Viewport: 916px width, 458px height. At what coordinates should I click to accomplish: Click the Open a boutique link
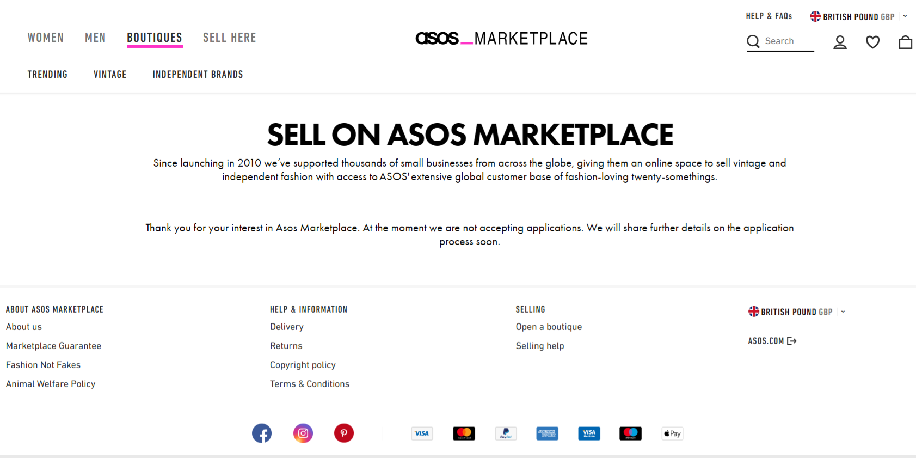[549, 326]
